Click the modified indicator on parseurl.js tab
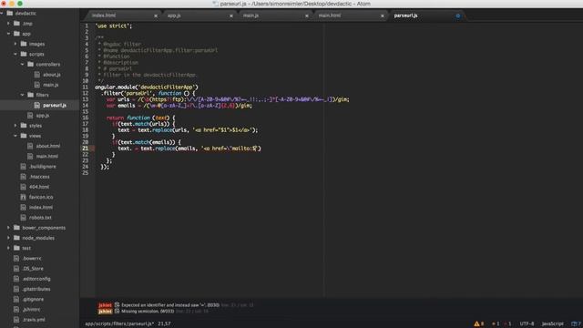This screenshot has width=583, height=328. (x=458, y=16)
